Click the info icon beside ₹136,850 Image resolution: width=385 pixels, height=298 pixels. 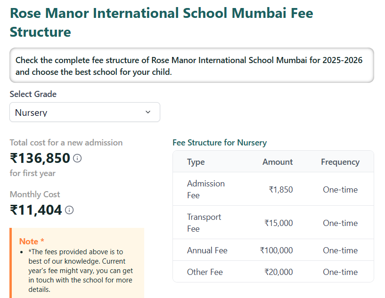pos(77,159)
